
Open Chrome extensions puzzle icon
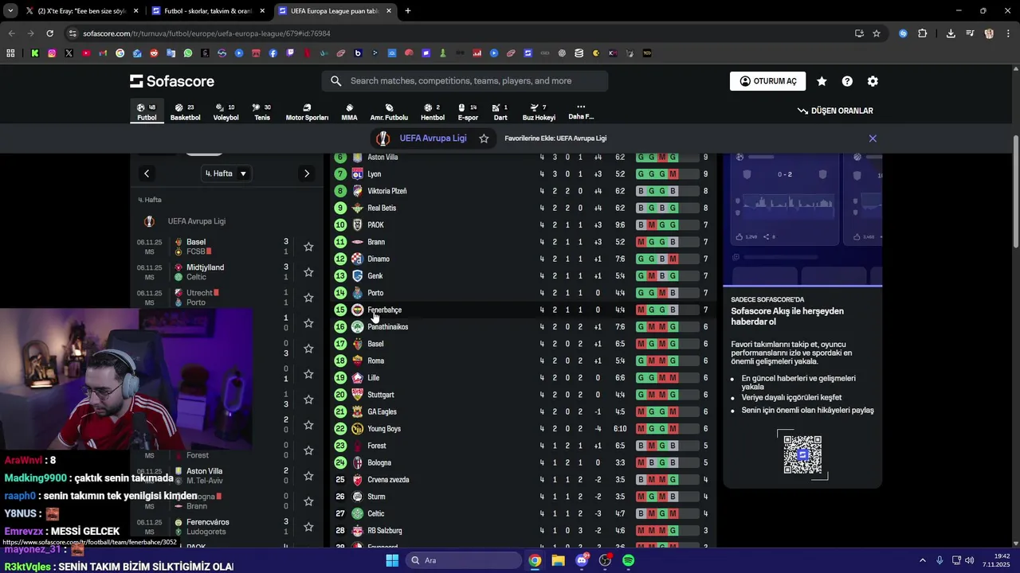923,33
